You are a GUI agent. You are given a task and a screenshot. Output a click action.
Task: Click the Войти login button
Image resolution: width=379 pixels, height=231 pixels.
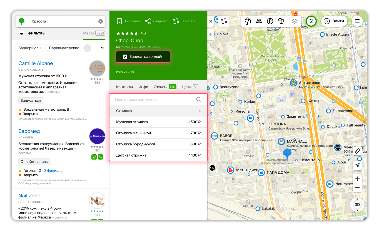(x=334, y=21)
